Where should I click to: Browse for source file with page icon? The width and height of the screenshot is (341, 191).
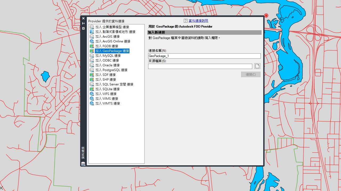tap(257, 66)
